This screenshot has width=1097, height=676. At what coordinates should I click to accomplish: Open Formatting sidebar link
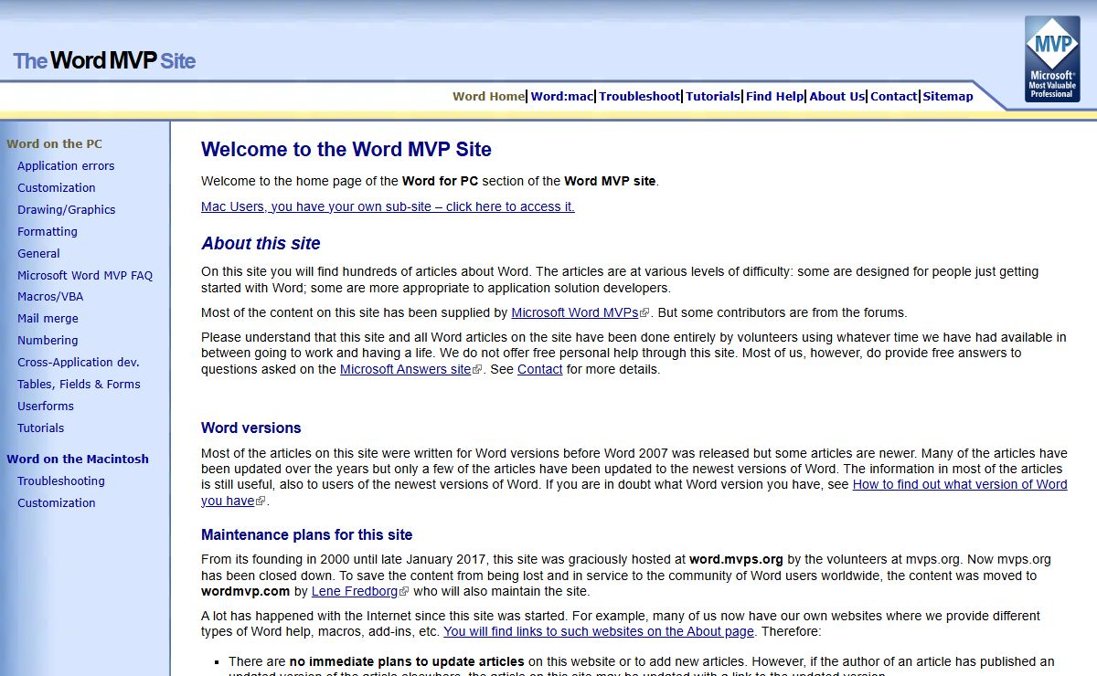click(x=48, y=232)
